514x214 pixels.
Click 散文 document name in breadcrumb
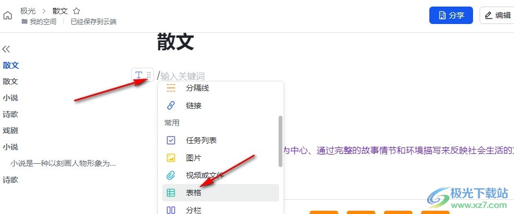[x=60, y=11]
